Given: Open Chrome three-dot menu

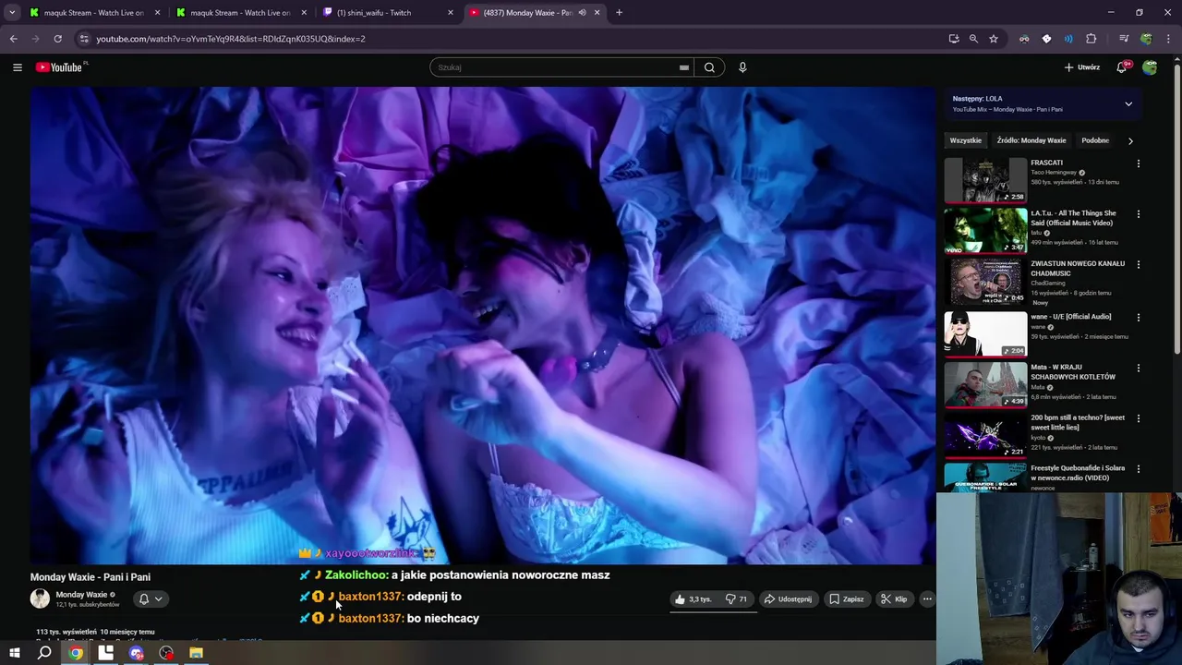Looking at the screenshot, I should [1170, 39].
